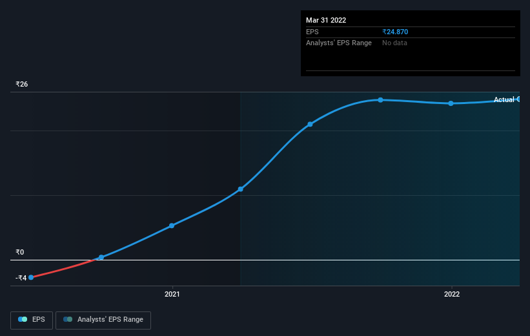Click the -₹4 axis label

click(21, 278)
